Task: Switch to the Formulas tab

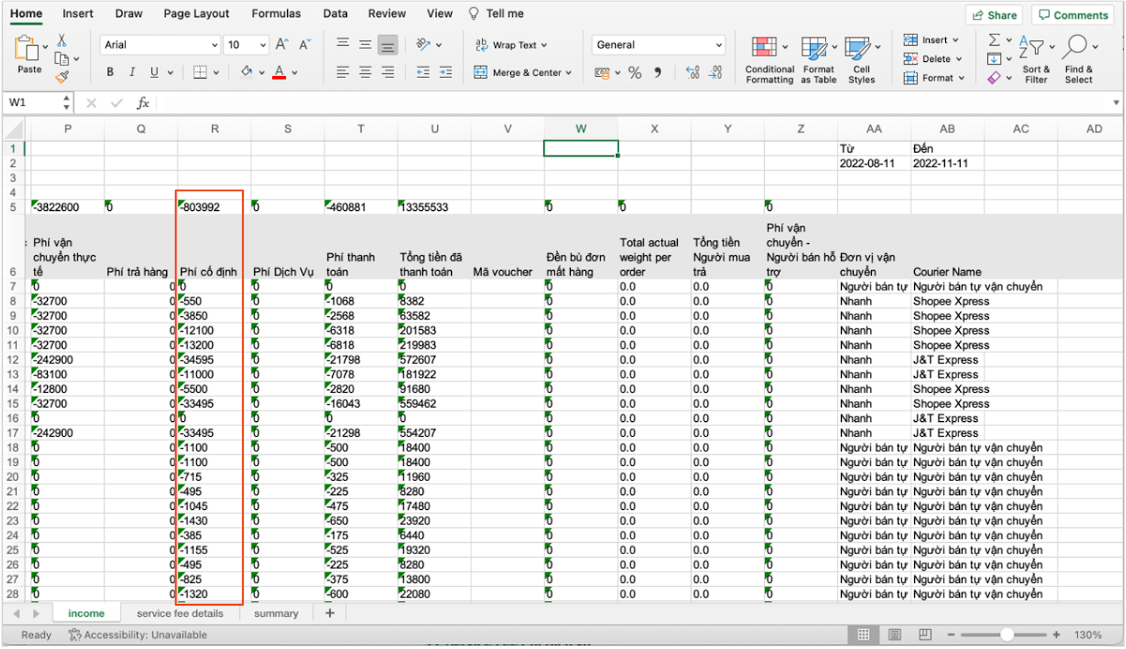Action: (276, 13)
